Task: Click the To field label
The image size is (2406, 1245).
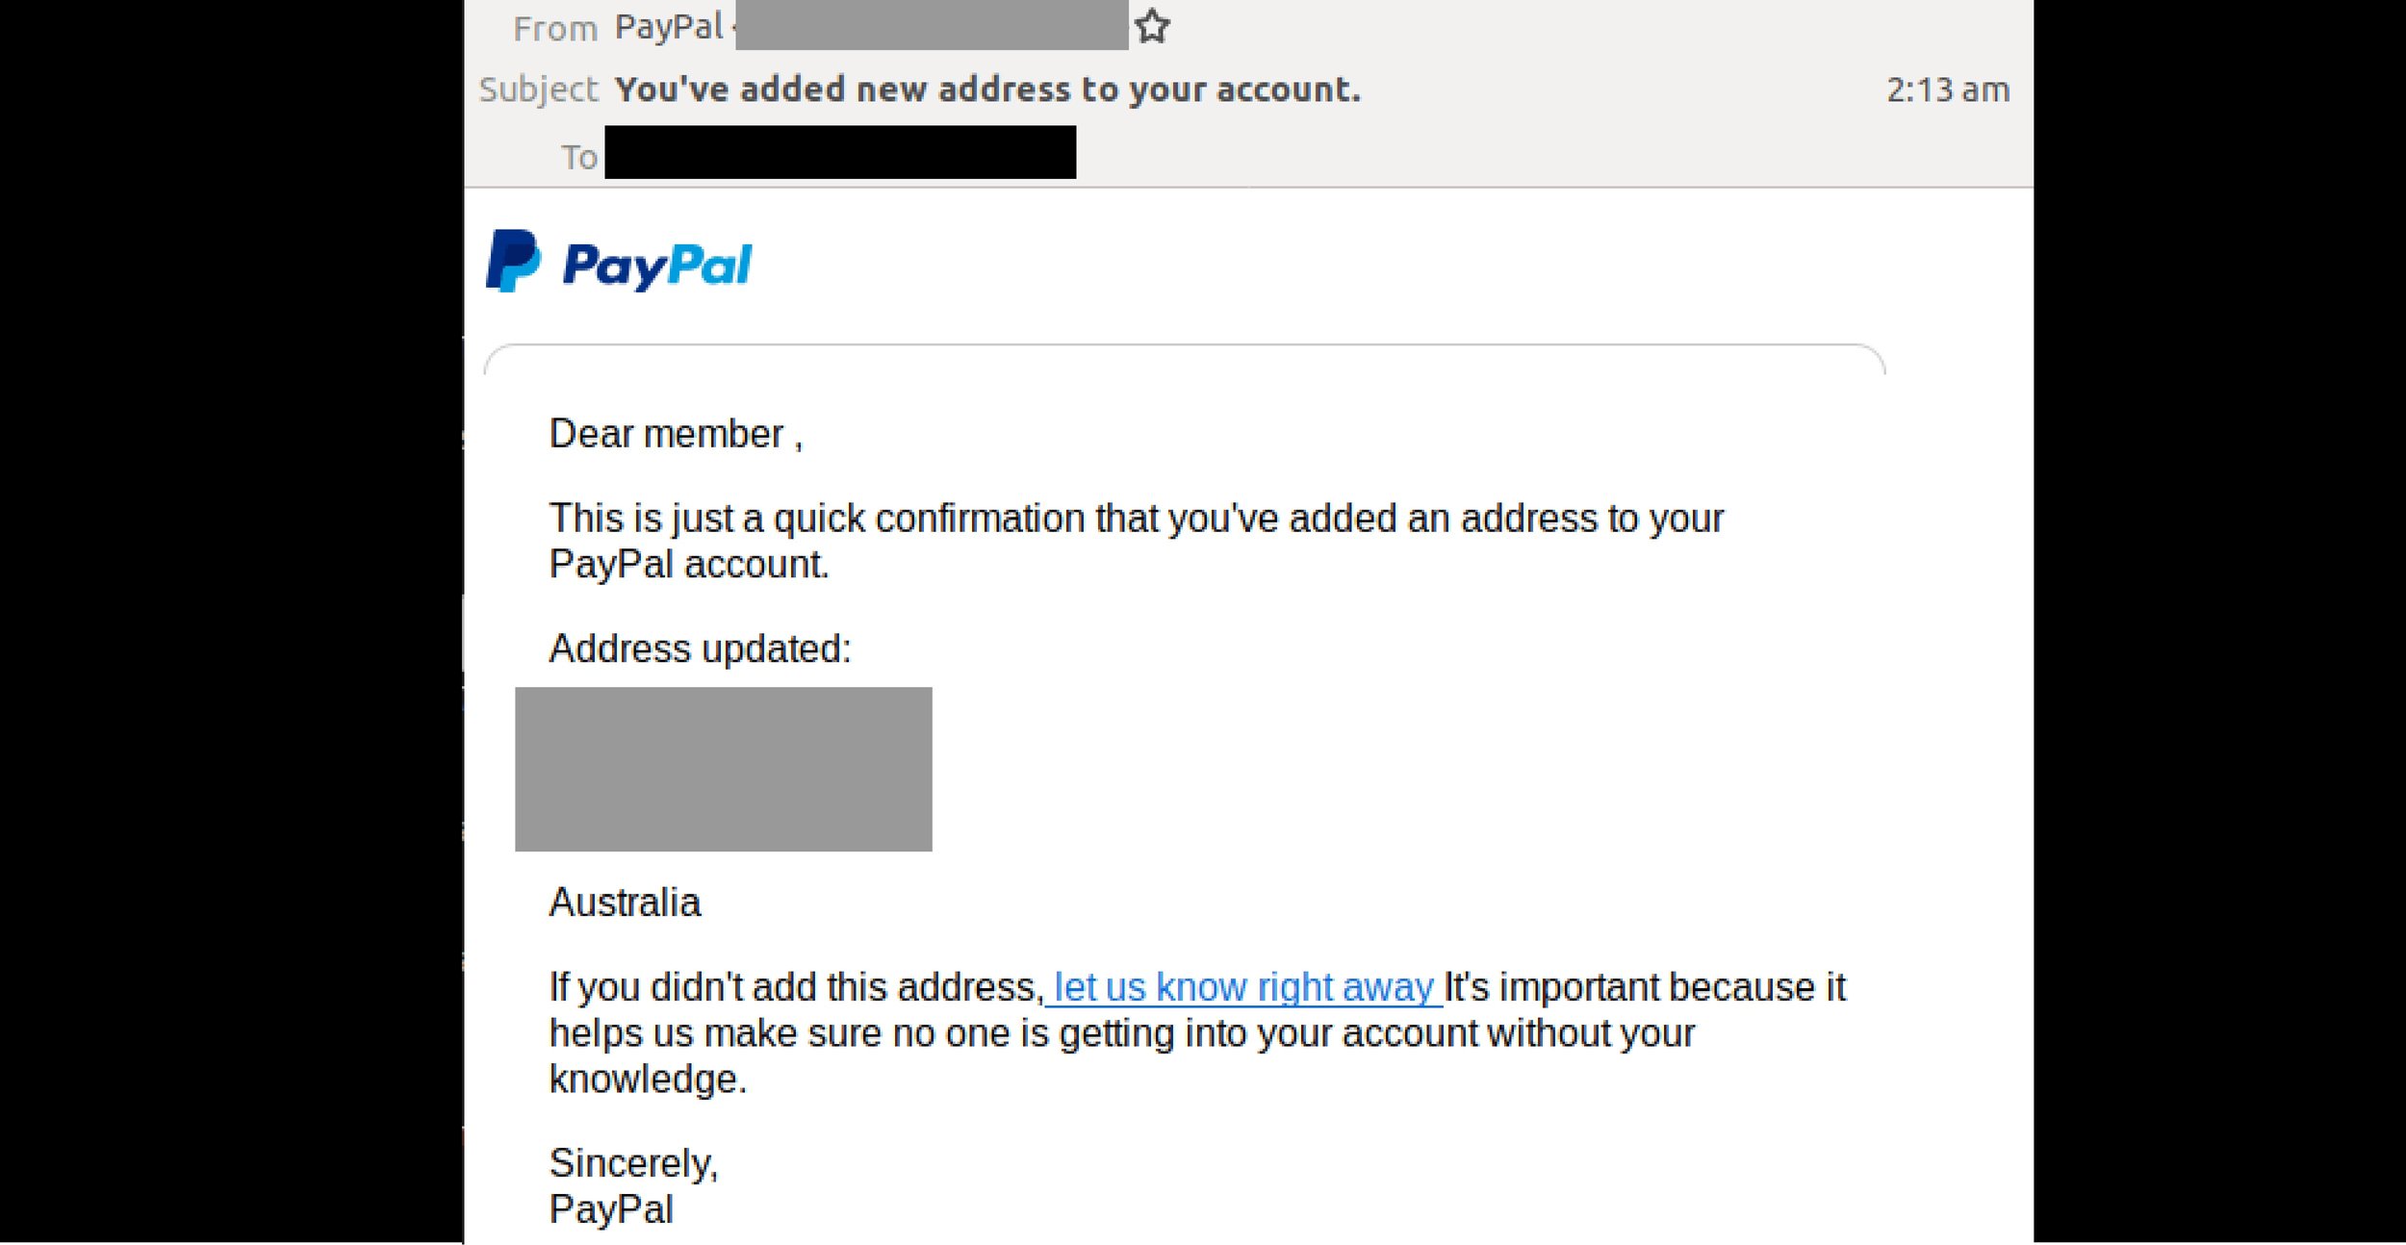Action: pos(578,154)
